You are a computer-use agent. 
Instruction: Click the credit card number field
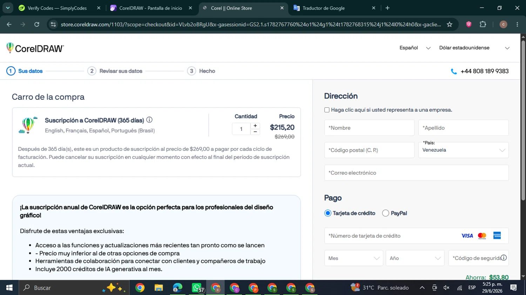[416, 236]
